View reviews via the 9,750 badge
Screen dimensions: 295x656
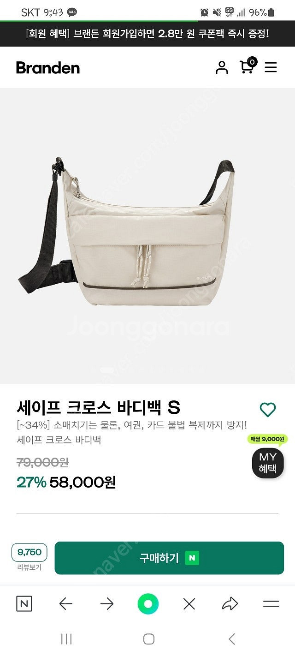point(29,552)
